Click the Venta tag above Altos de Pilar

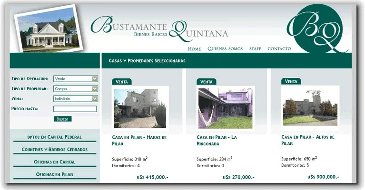point(291,82)
